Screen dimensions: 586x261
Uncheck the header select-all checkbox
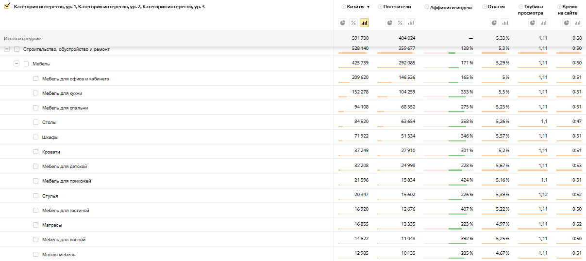pyautogui.click(x=7, y=6)
